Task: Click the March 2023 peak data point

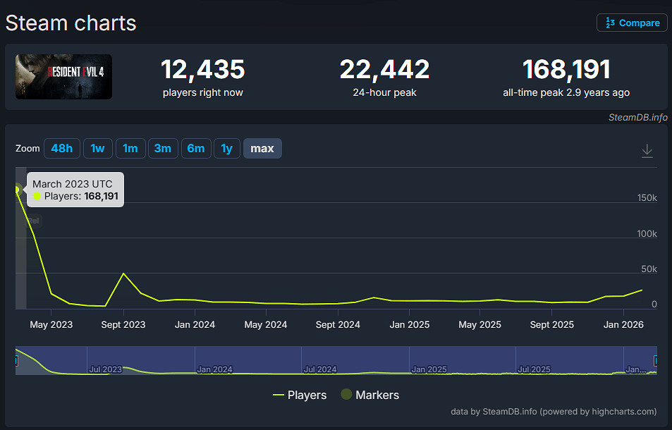Action: (16, 189)
